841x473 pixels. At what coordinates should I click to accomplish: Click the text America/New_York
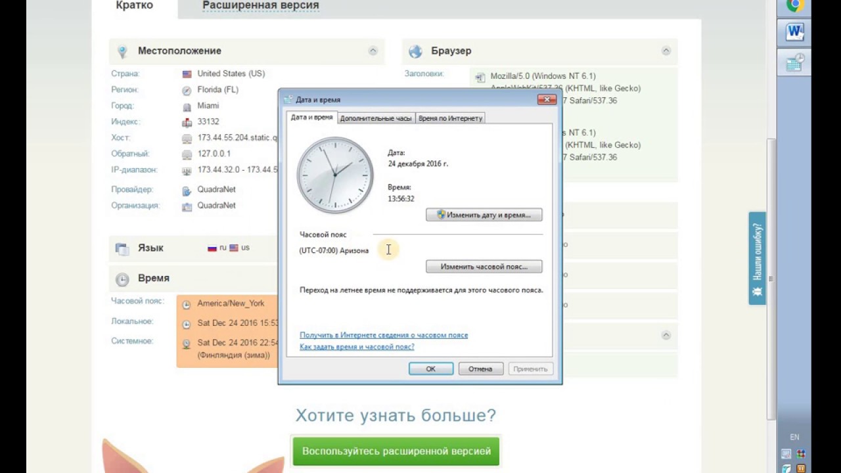(231, 304)
